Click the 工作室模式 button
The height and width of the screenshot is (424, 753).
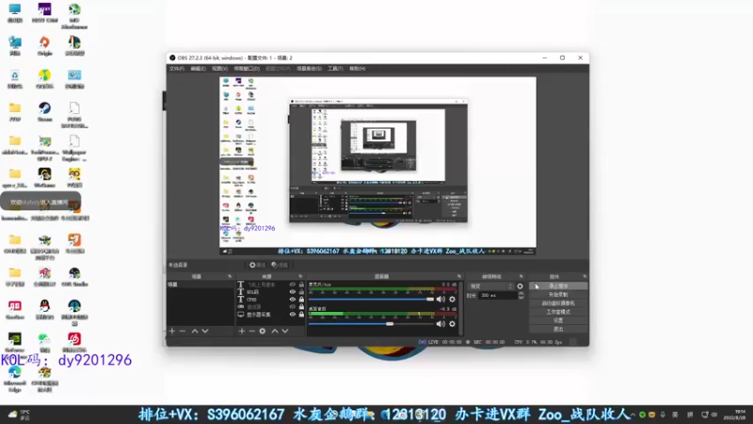click(x=558, y=312)
